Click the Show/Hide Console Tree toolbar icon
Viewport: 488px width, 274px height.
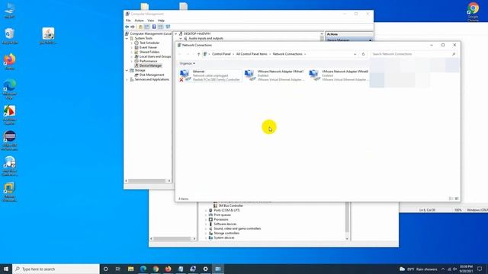click(x=147, y=27)
